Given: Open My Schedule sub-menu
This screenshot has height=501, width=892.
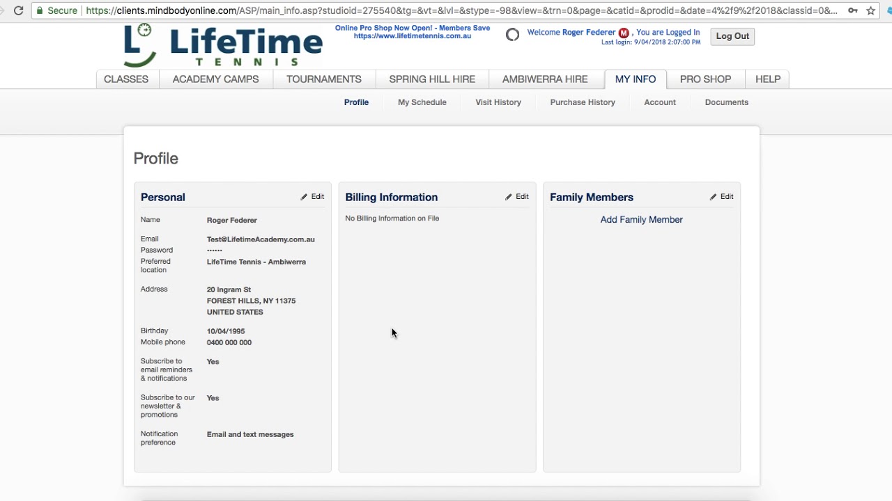Looking at the screenshot, I should 422,102.
